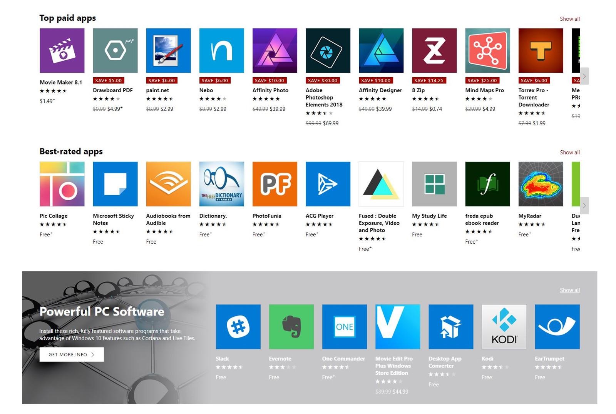Click the PhotoFunia title text
This screenshot has height=414, width=616.
pos(267,216)
